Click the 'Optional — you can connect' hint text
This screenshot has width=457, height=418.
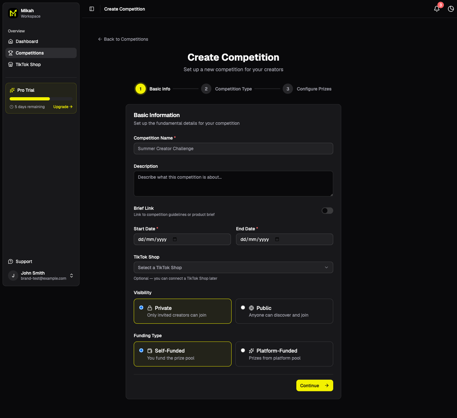click(175, 278)
